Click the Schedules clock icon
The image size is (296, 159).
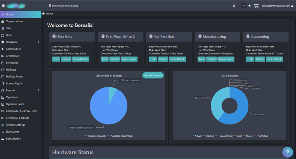tap(3, 63)
